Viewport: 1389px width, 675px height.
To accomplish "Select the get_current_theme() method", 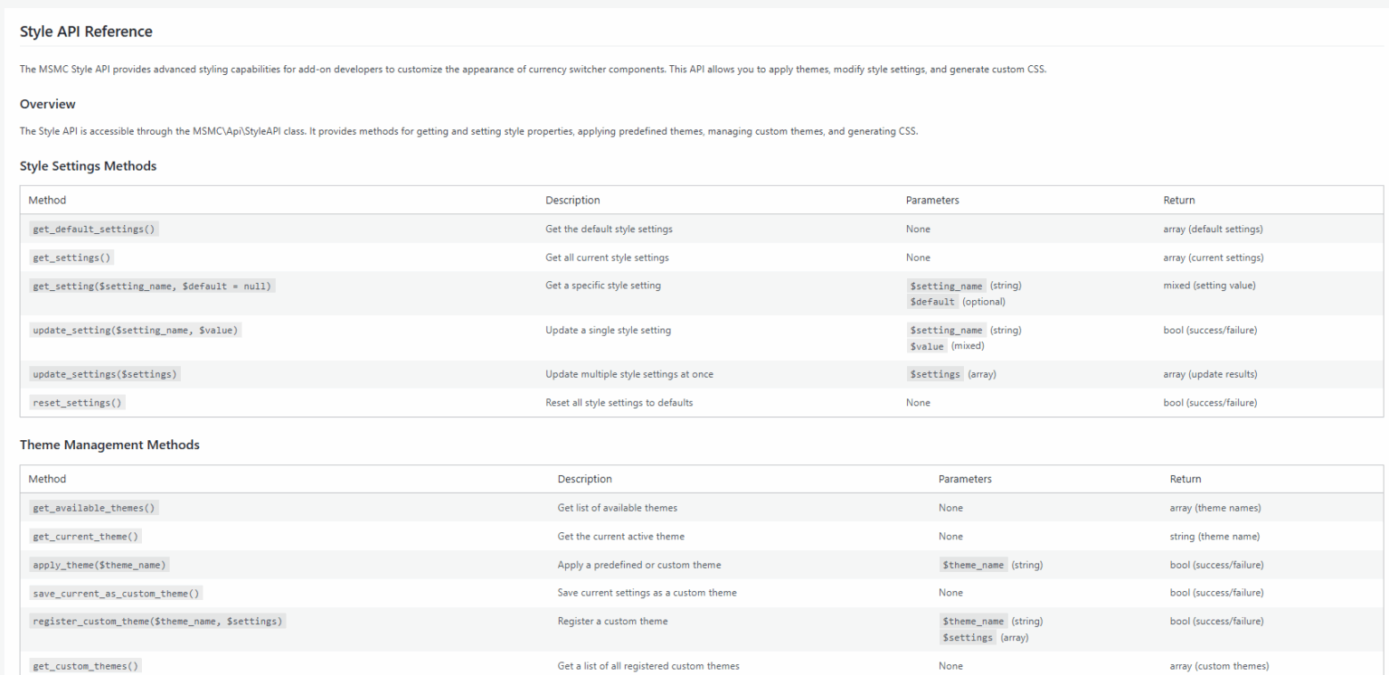I will pyautogui.click(x=86, y=537).
